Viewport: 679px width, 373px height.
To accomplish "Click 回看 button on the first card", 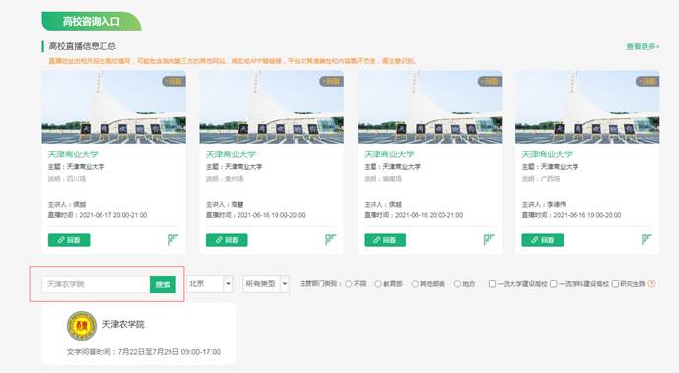I will coord(69,240).
